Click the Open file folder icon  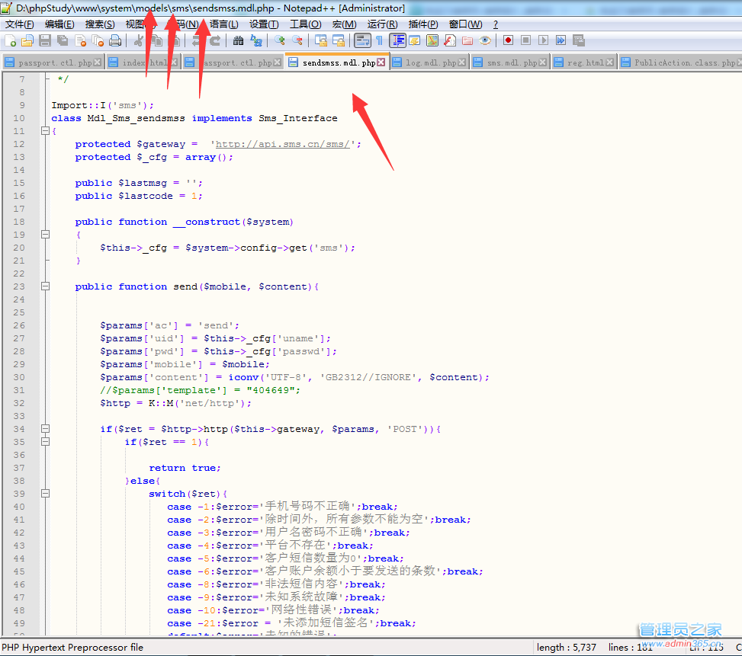pos(27,40)
